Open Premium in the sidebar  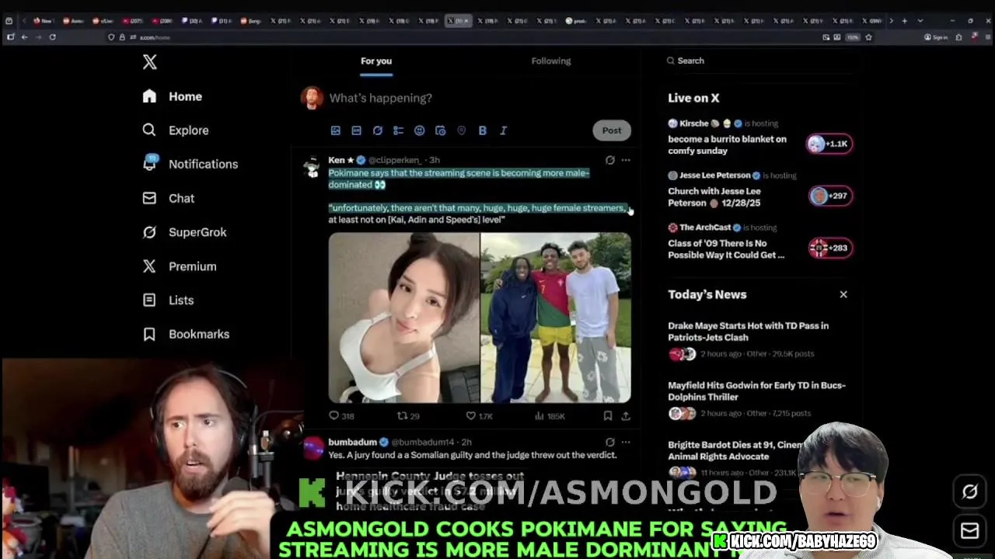(180, 266)
